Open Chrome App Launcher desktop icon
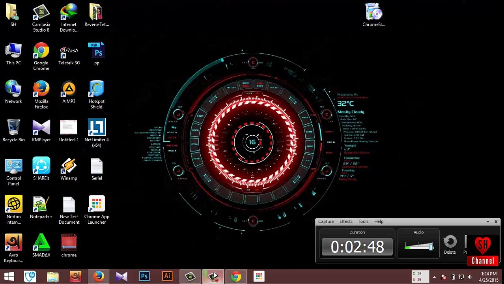This screenshot has width=504, height=284. [x=97, y=210]
